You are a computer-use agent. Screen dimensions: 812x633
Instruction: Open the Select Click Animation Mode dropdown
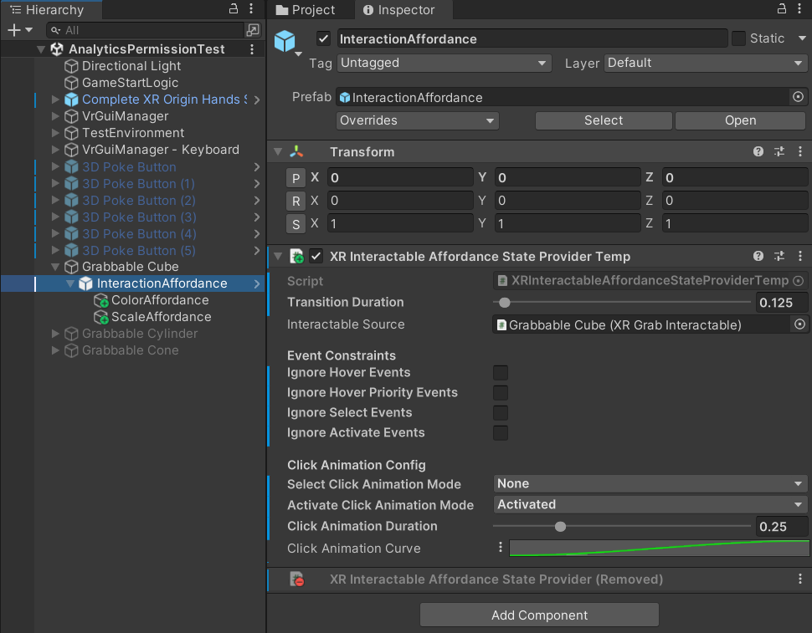(650, 483)
